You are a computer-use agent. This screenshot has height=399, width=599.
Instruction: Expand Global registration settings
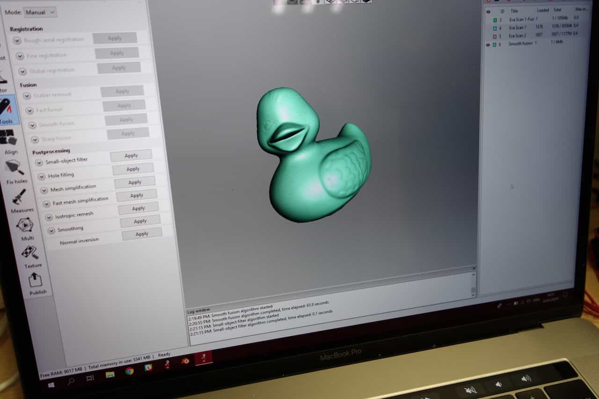(22, 71)
